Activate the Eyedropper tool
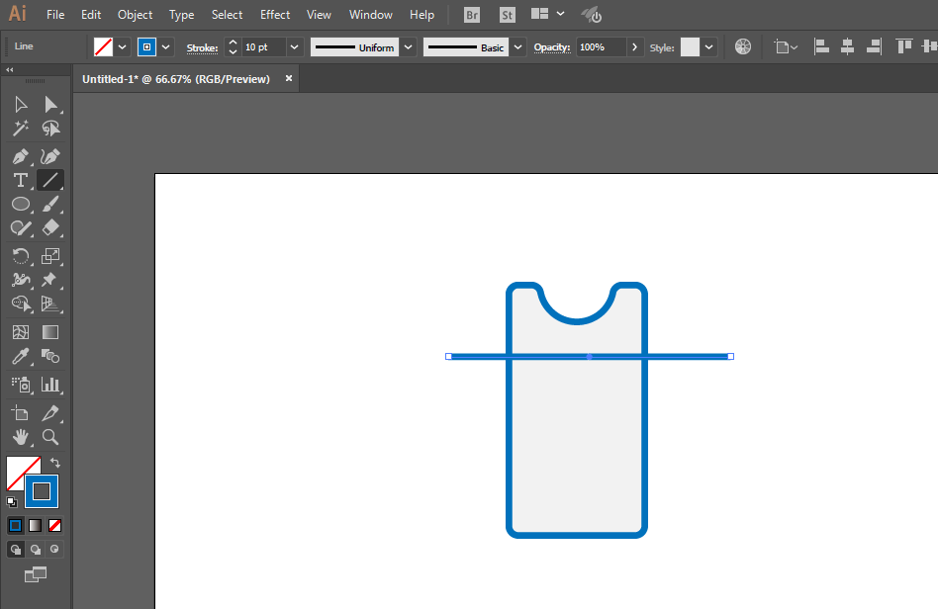Viewport: 938px width, 609px height. tap(20, 357)
